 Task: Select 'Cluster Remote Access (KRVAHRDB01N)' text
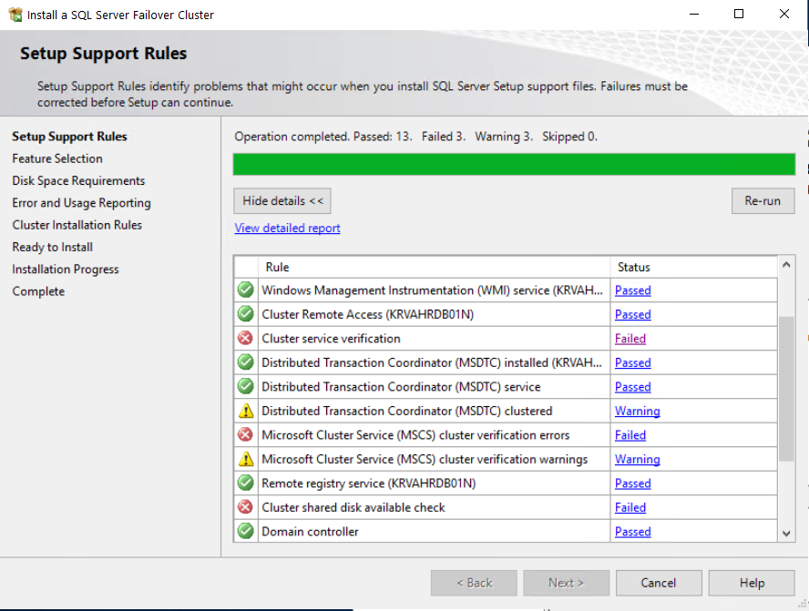click(x=367, y=314)
